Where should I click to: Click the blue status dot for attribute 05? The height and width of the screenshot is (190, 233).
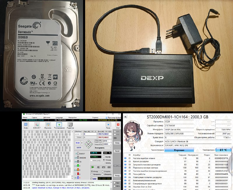tap(126, 168)
